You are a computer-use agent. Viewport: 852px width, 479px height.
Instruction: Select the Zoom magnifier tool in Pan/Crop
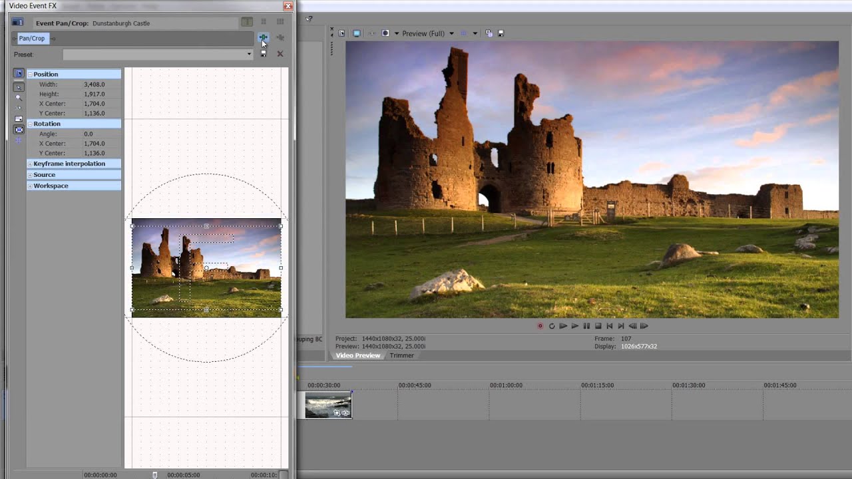tap(19, 97)
